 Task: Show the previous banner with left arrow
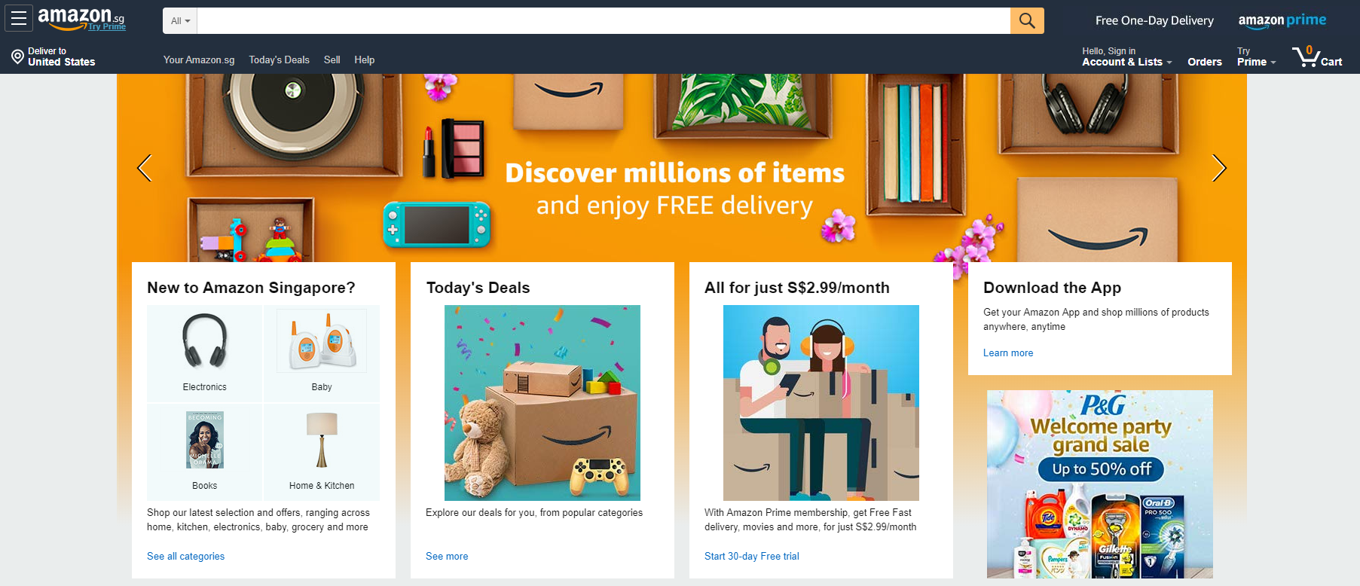tap(145, 168)
